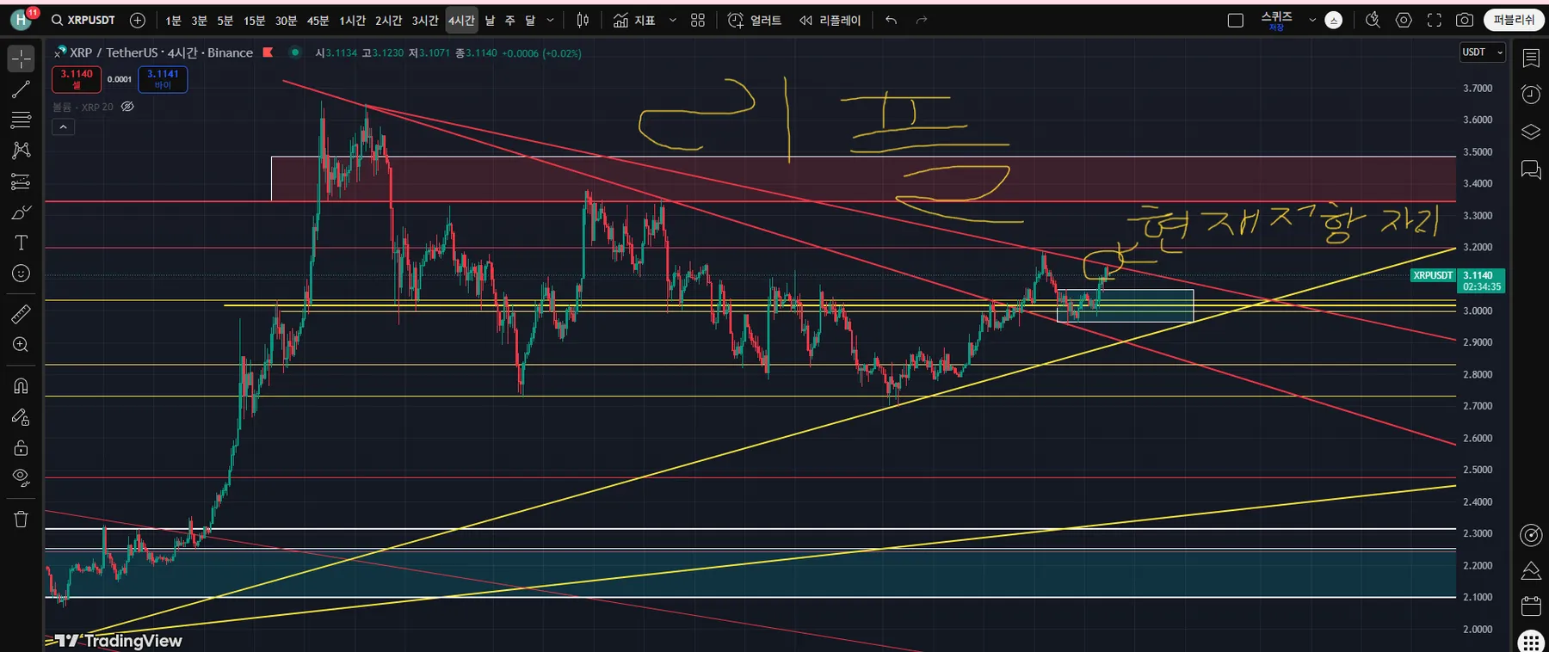The image size is (1549, 652).
Task: Toggle lock all drawing tools
Action: 21,447
